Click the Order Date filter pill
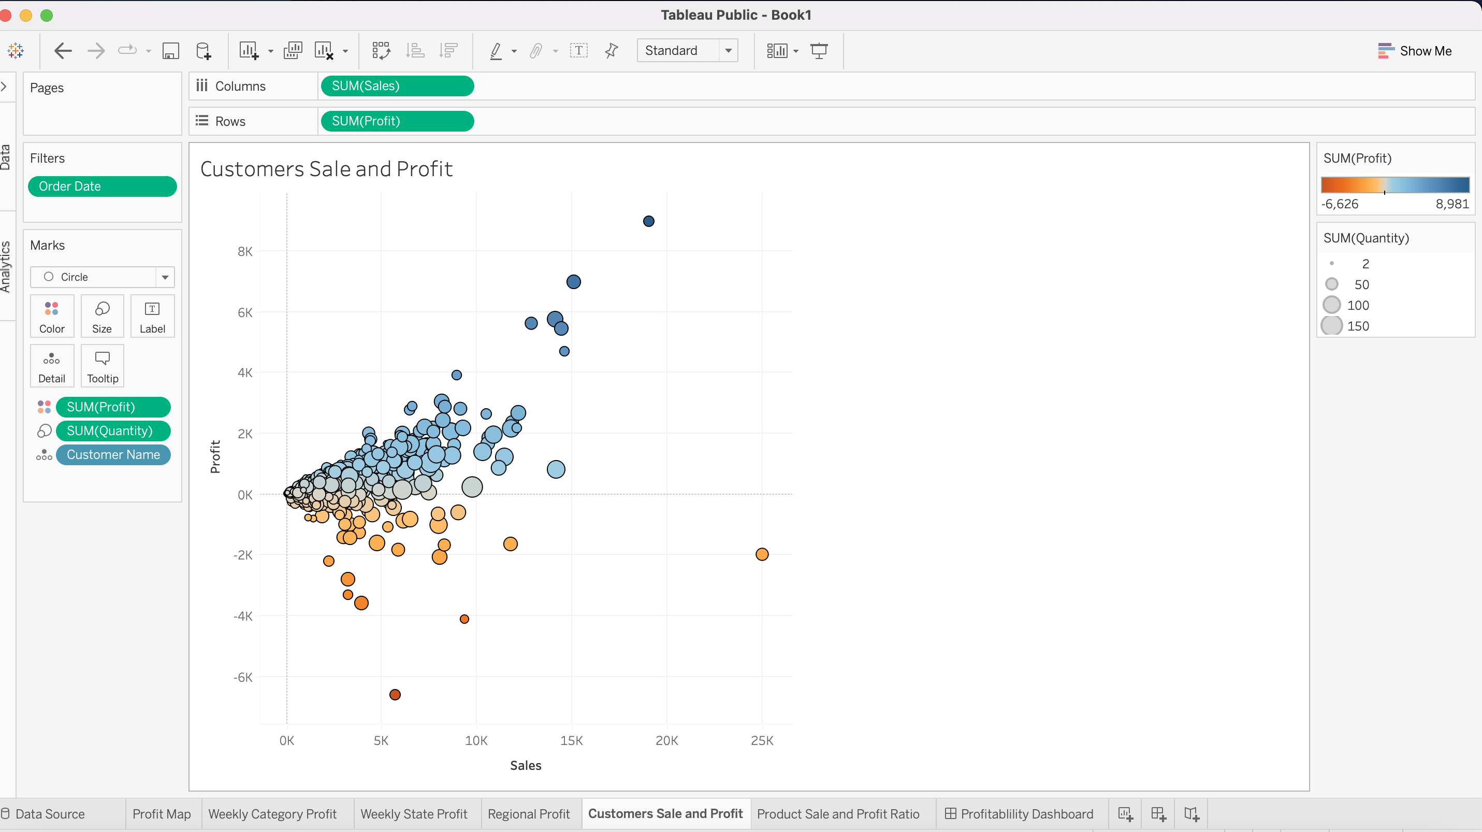The width and height of the screenshot is (1482, 832). point(103,187)
